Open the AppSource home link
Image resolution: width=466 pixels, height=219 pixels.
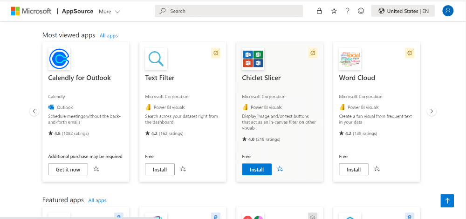click(x=77, y=11)
